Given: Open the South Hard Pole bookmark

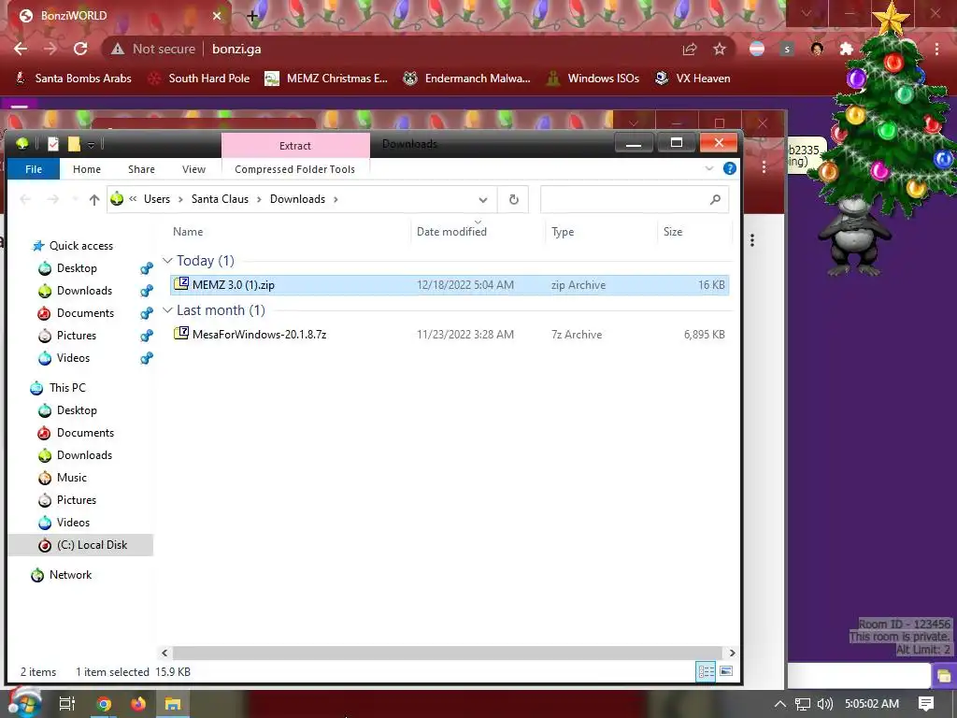Looking at the screenshot, I should click(199, 79).
